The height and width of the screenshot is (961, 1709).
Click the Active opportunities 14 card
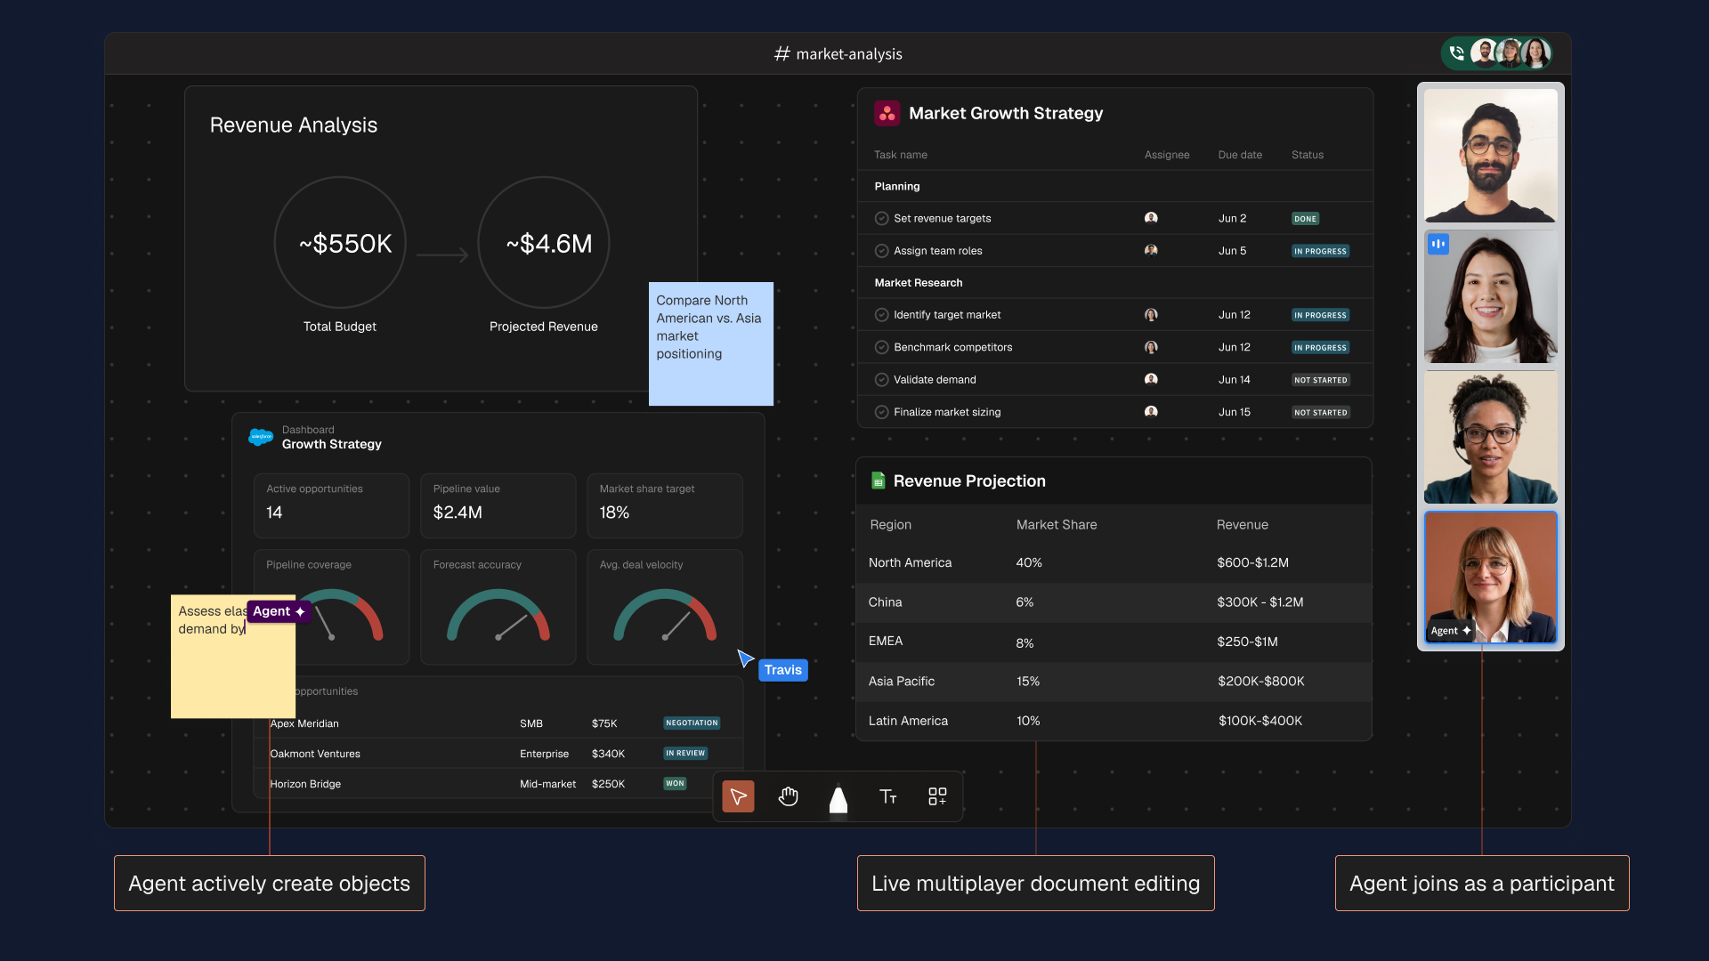click(x=331, y=505)
